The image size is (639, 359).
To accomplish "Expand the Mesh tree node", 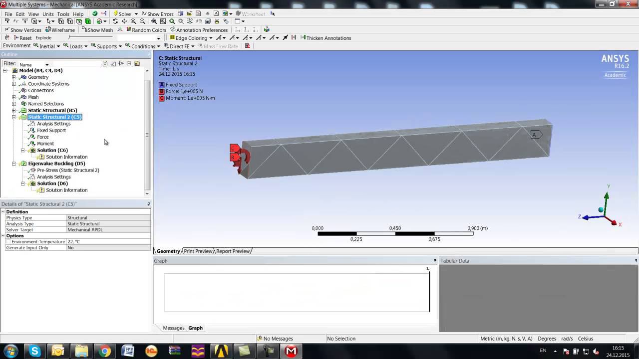I will (14, 97).
